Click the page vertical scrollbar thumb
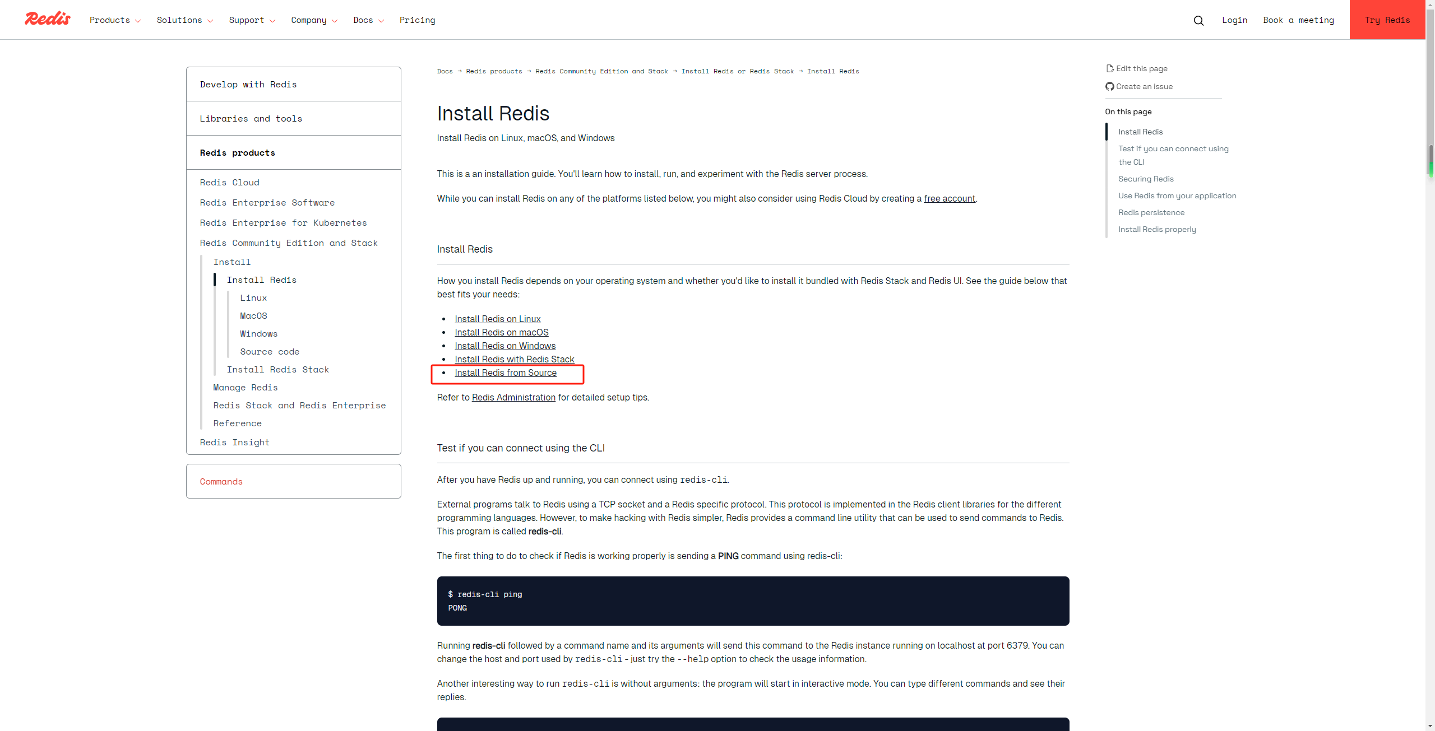The height and width of the screenshot is (731, 1435). pos(1431,160)
